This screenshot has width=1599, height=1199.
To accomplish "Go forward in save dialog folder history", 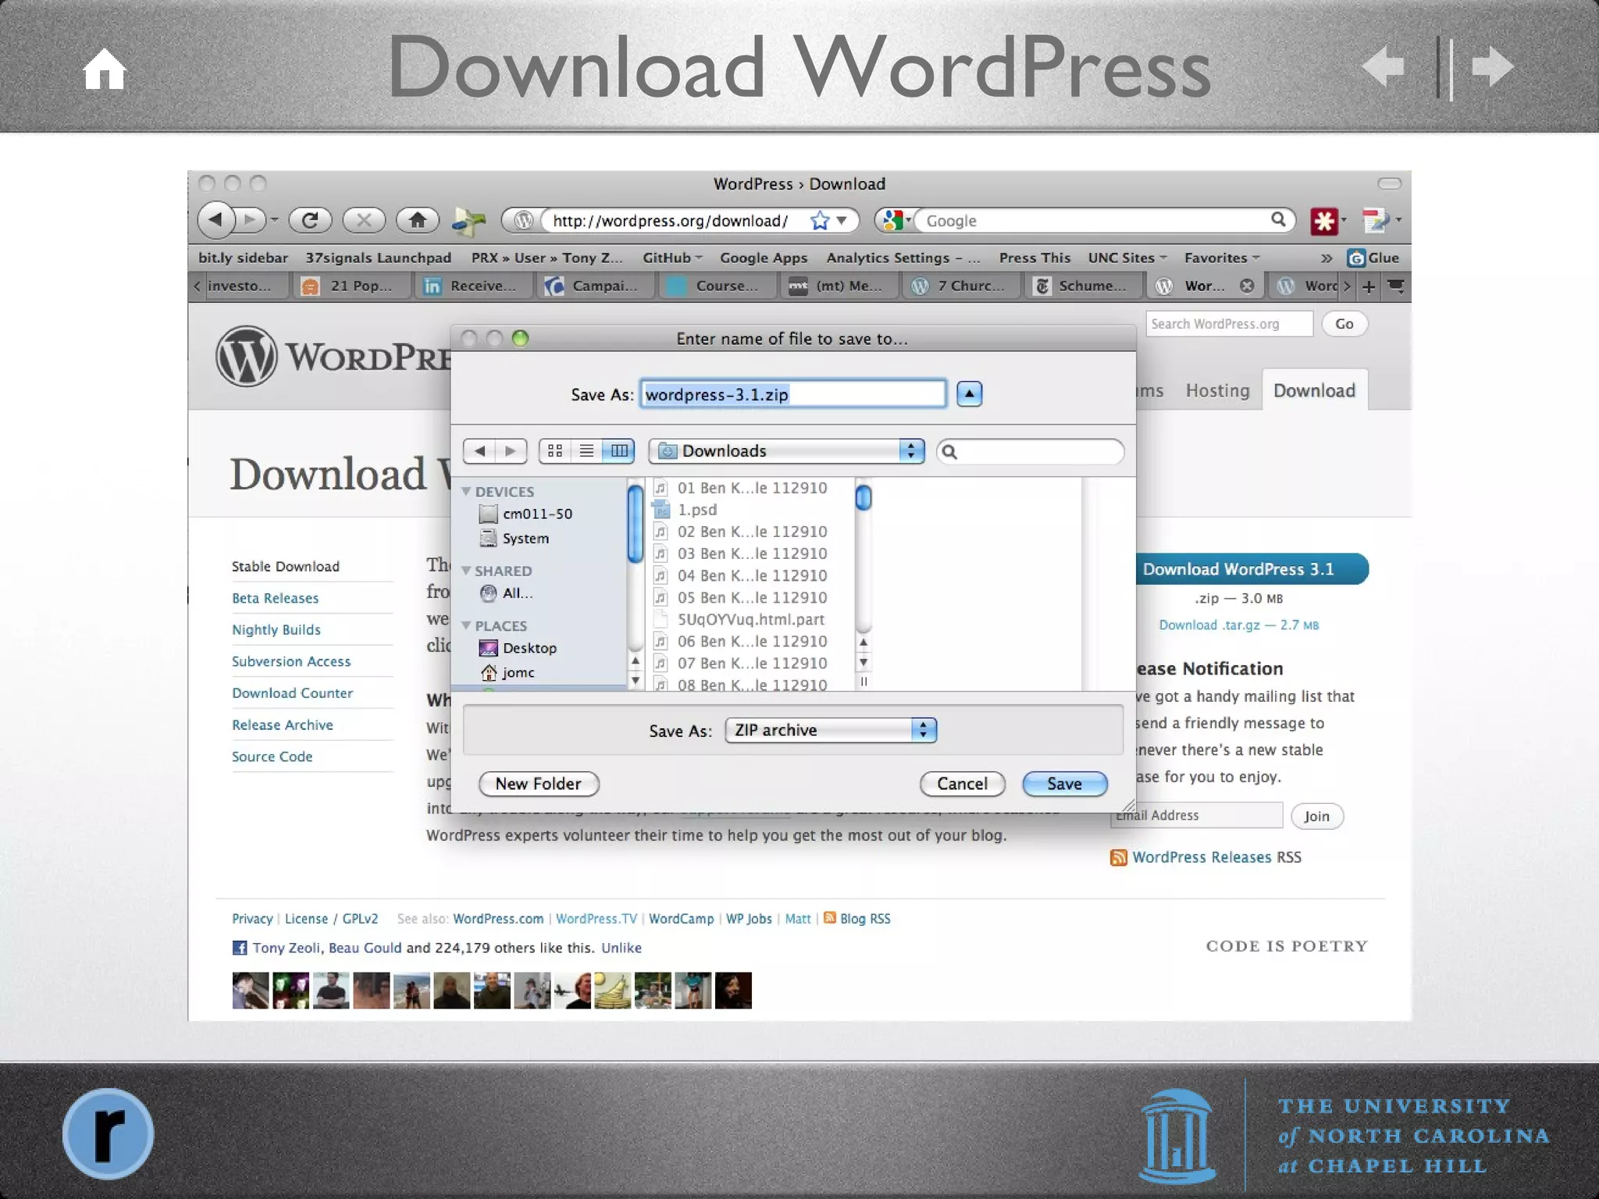I will [x=511, y=451].
